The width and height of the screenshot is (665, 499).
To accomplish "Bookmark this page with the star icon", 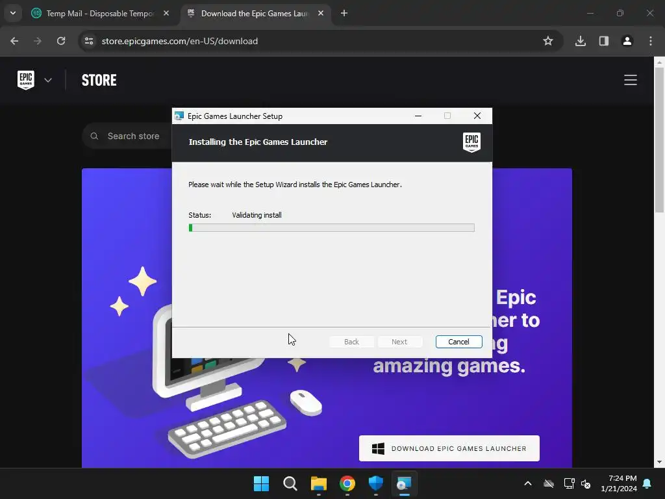I will point(548,41).
